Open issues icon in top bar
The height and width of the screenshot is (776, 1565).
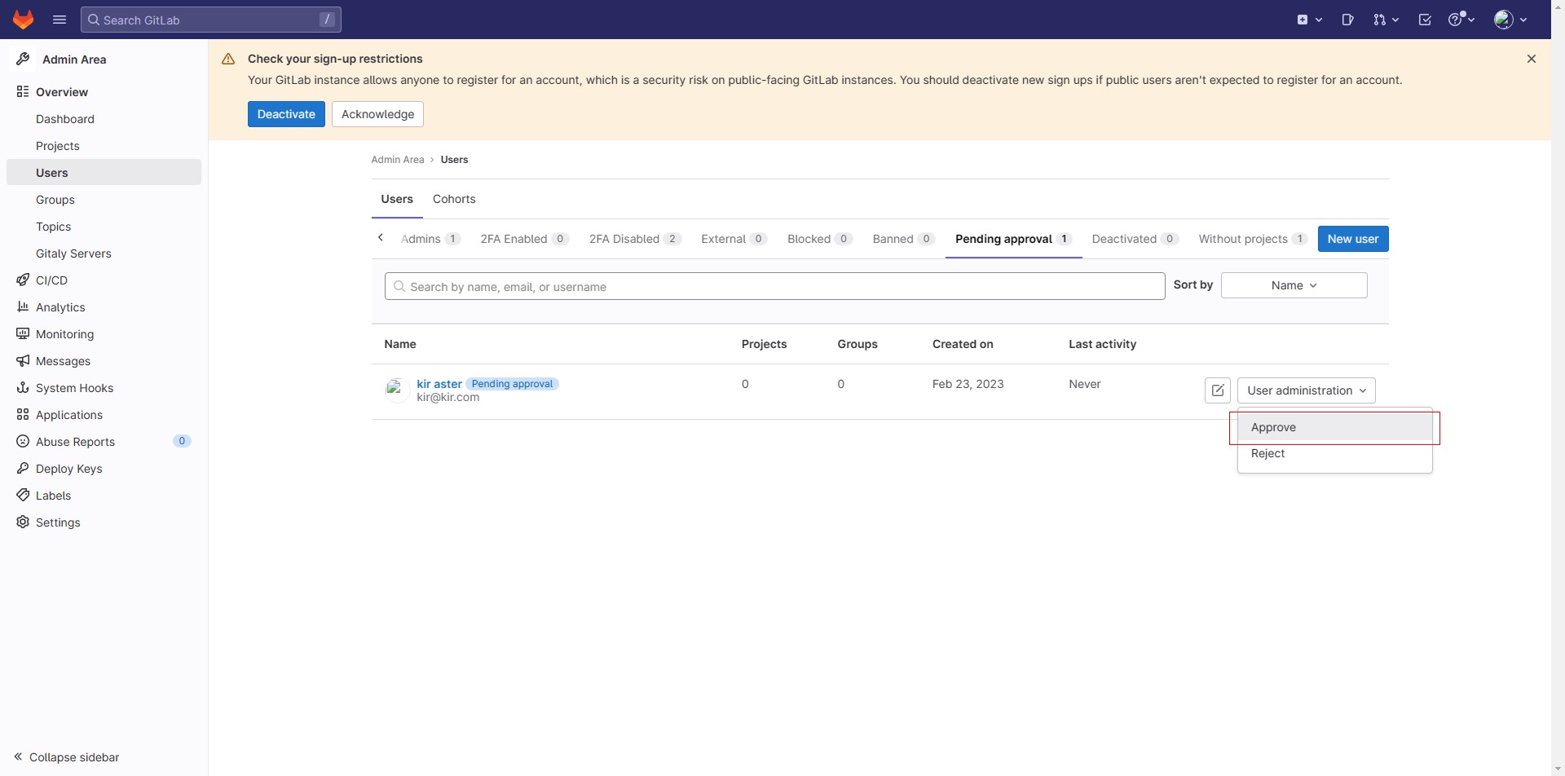click(x=1347, y=20)
